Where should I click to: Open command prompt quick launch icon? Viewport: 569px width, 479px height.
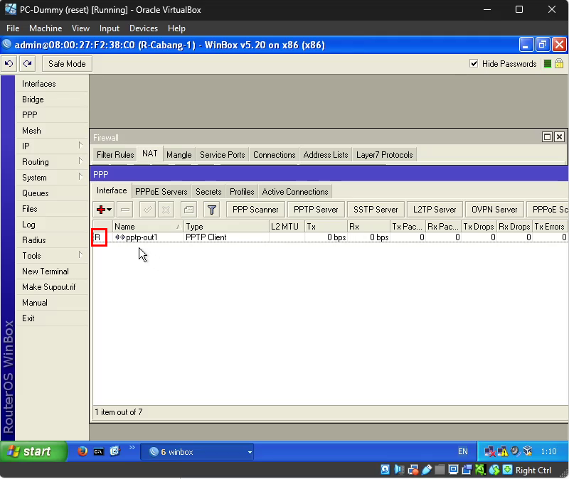click(x=98, y=451)
